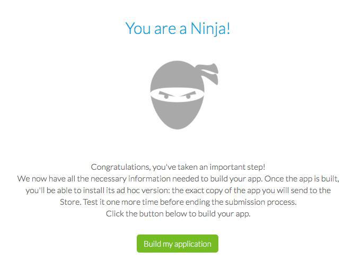Click the Build my application button

(177, 244)
